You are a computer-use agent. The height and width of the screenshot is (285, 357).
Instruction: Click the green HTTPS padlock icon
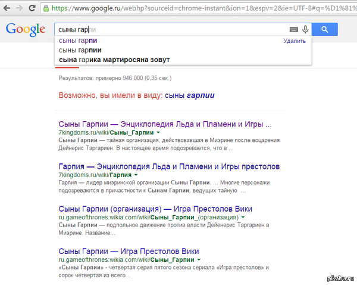tap(46, 8)
